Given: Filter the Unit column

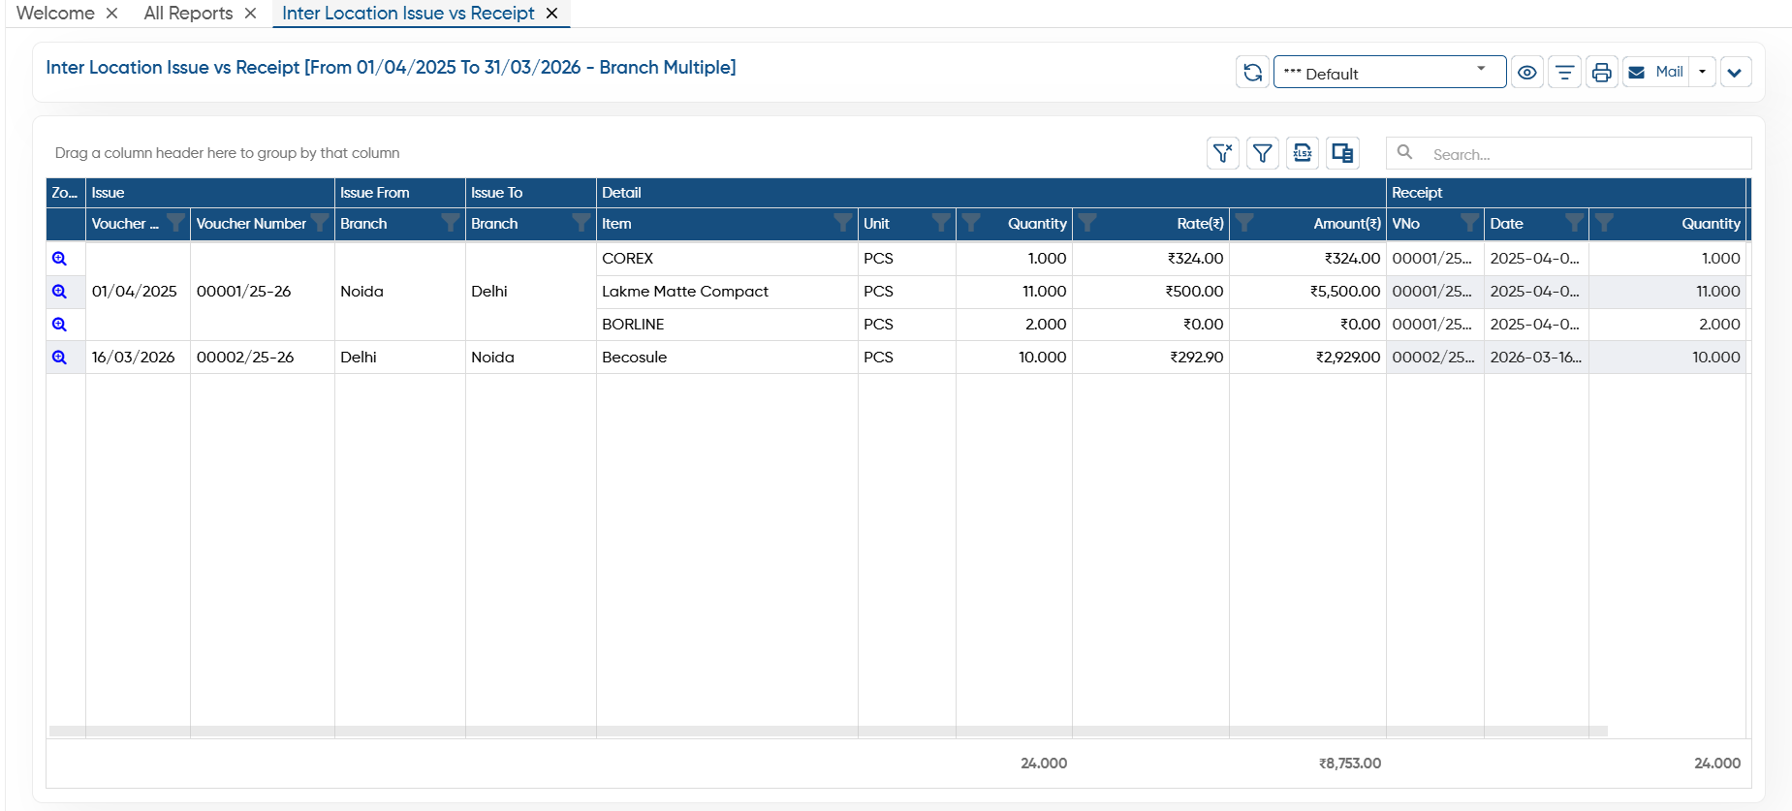Looking at the screenshot, I should click(941, 224).
